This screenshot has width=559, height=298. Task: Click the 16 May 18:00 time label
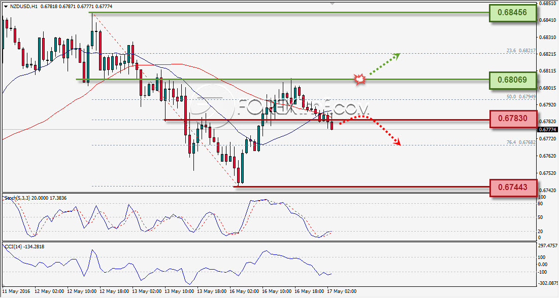click(x=309, y=291)
